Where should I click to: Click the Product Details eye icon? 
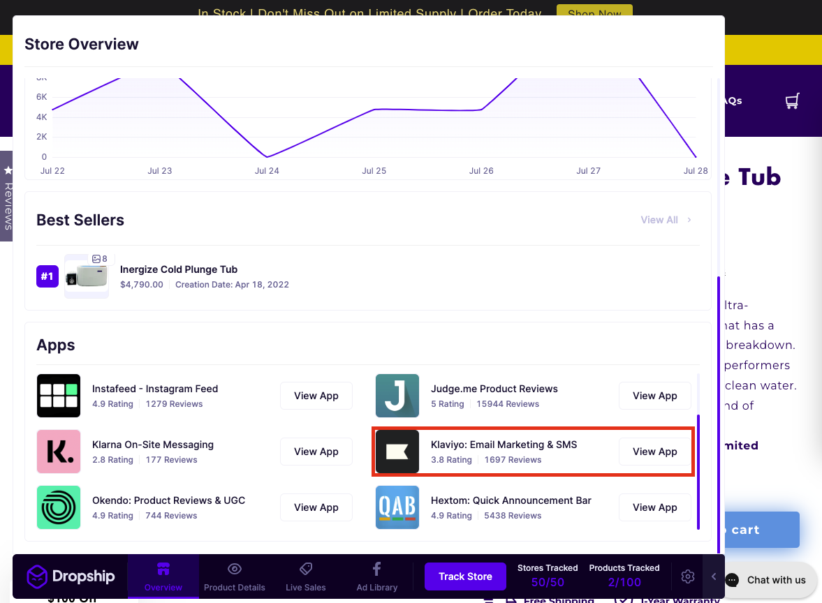coord(235,569)
